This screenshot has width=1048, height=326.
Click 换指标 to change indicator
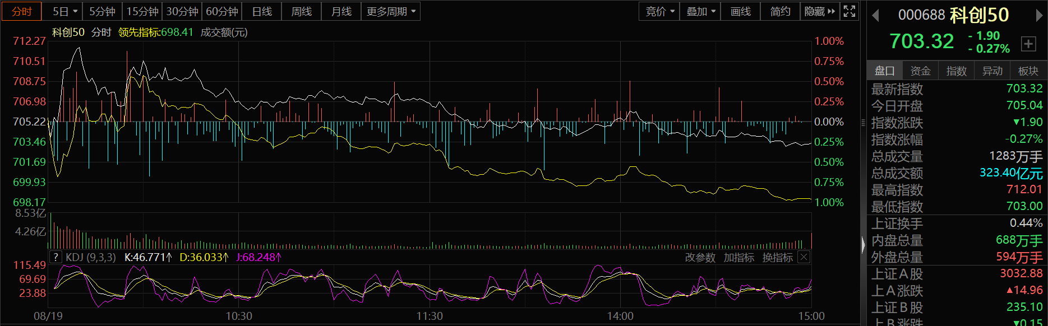click(777, 257)
